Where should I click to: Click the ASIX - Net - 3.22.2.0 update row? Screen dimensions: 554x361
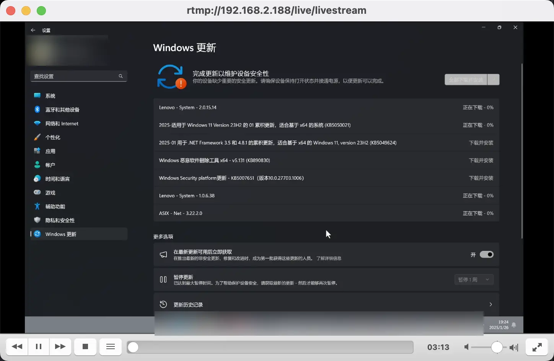326,213
